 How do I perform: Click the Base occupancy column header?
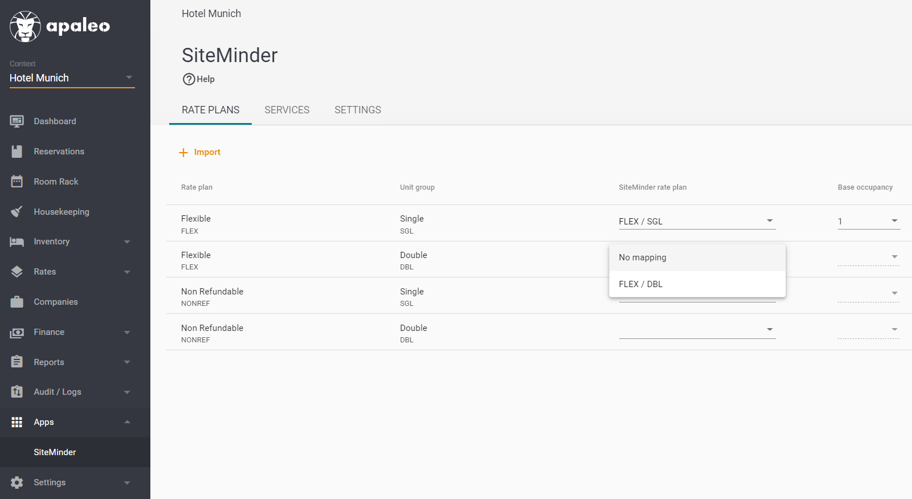[x=865, y=187]
